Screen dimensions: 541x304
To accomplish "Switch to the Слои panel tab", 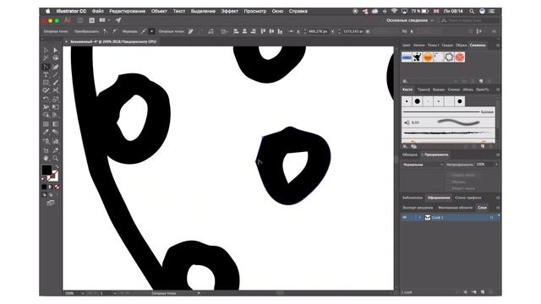I will [x=482, y=208].
